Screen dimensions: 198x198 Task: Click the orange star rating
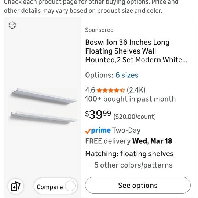point(111,91)
